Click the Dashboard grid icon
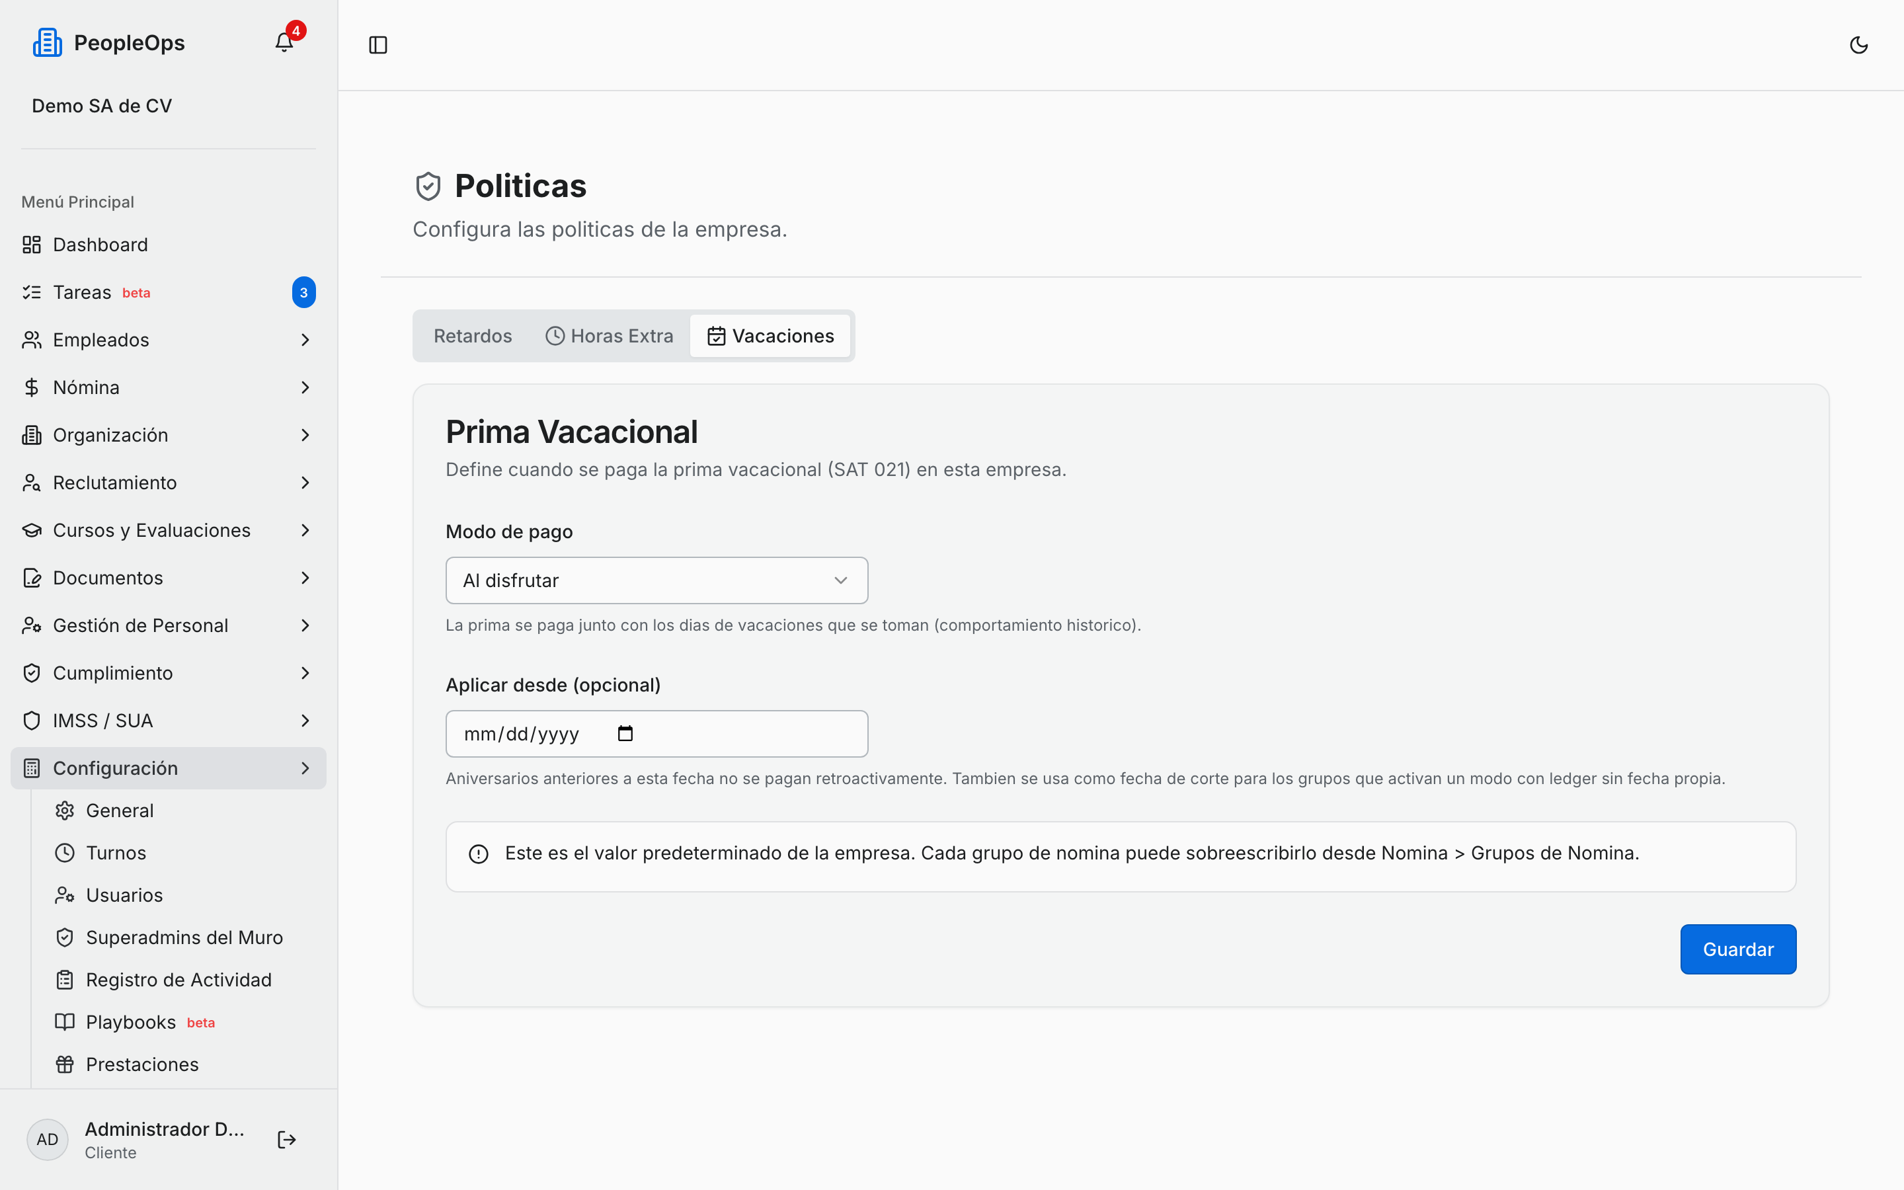Screen dimensions: 1904x1190 coord(32,245)
